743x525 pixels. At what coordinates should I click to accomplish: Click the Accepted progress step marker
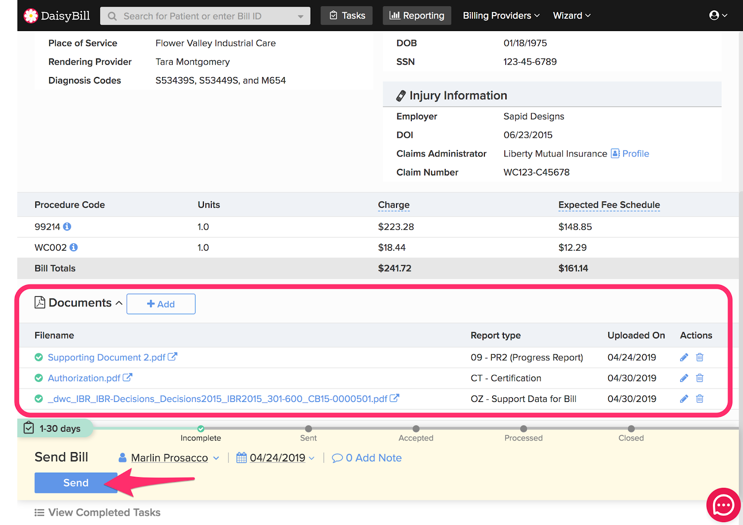[x=416, y=429]
